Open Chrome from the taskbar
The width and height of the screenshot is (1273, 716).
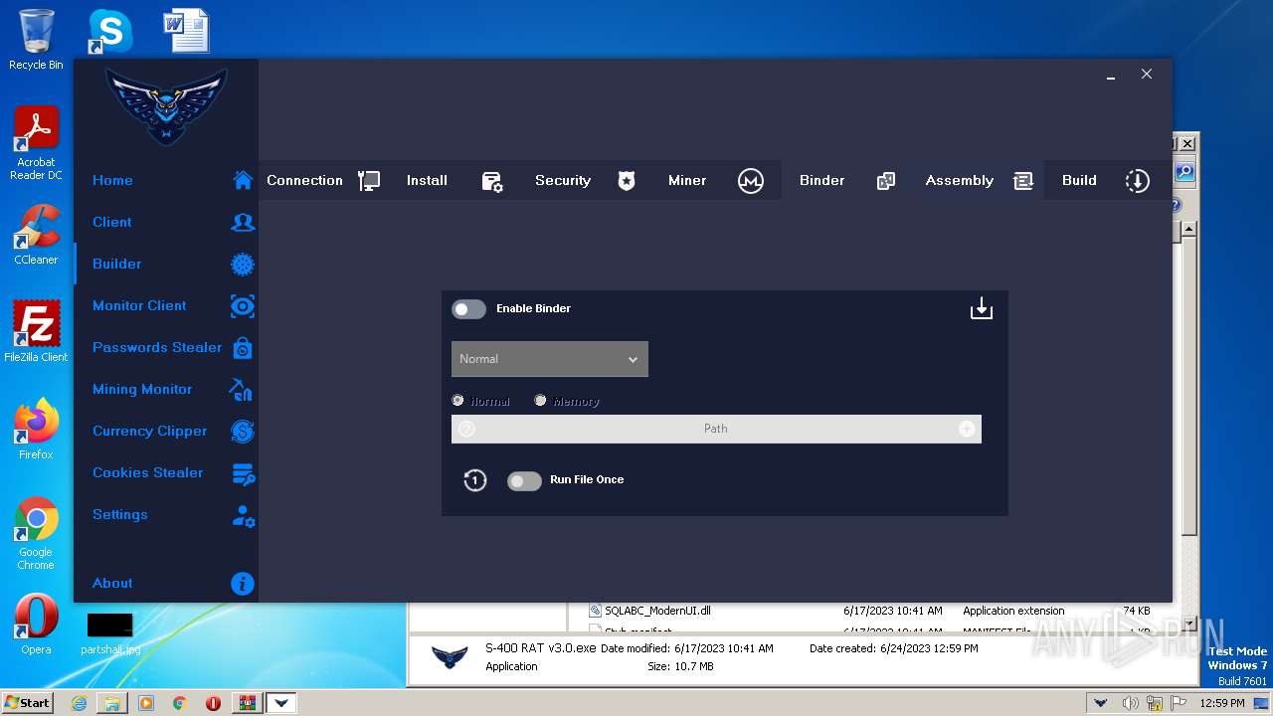(x=179, y=703)
